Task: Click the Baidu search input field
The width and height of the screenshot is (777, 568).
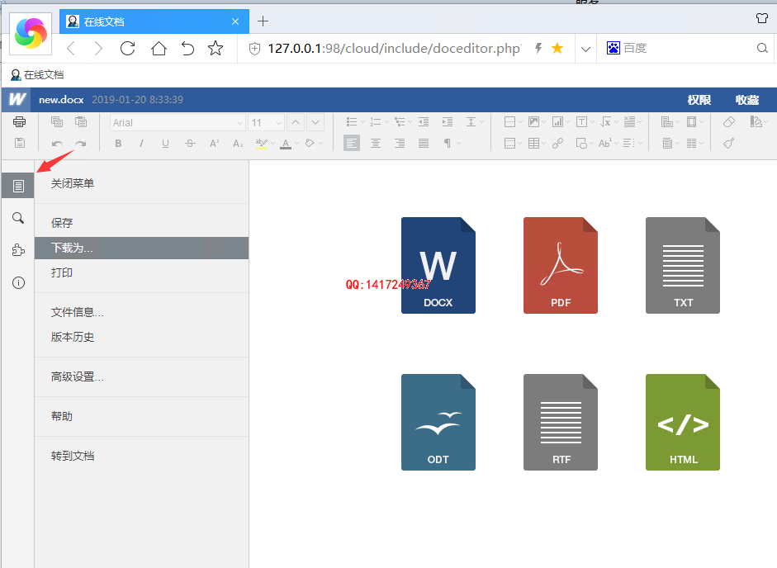Action: pyautogui.click(x=685, y=49)
